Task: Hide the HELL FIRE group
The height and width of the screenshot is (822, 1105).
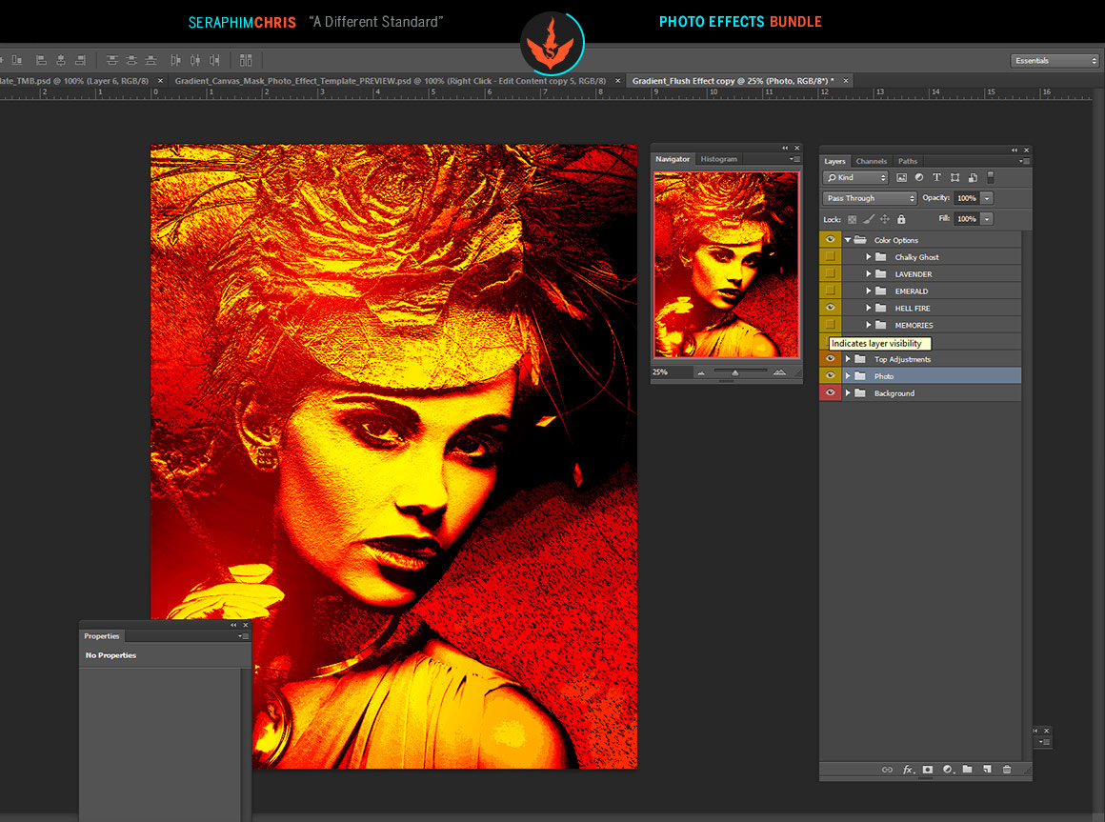Action: [x=830, y=307]
